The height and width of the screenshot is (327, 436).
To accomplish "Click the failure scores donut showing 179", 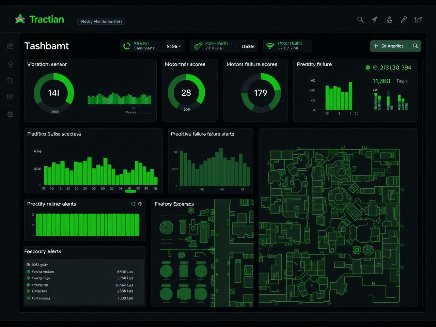I will [261, 93].
